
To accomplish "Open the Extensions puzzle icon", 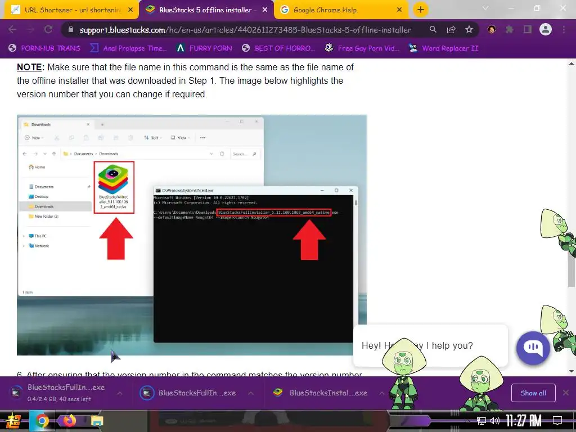I will point(509,29).
